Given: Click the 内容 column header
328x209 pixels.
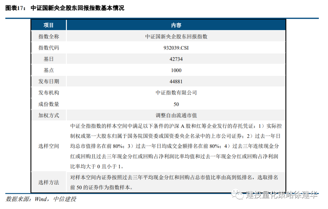Looking at the screenshot, I should [176, 25].
